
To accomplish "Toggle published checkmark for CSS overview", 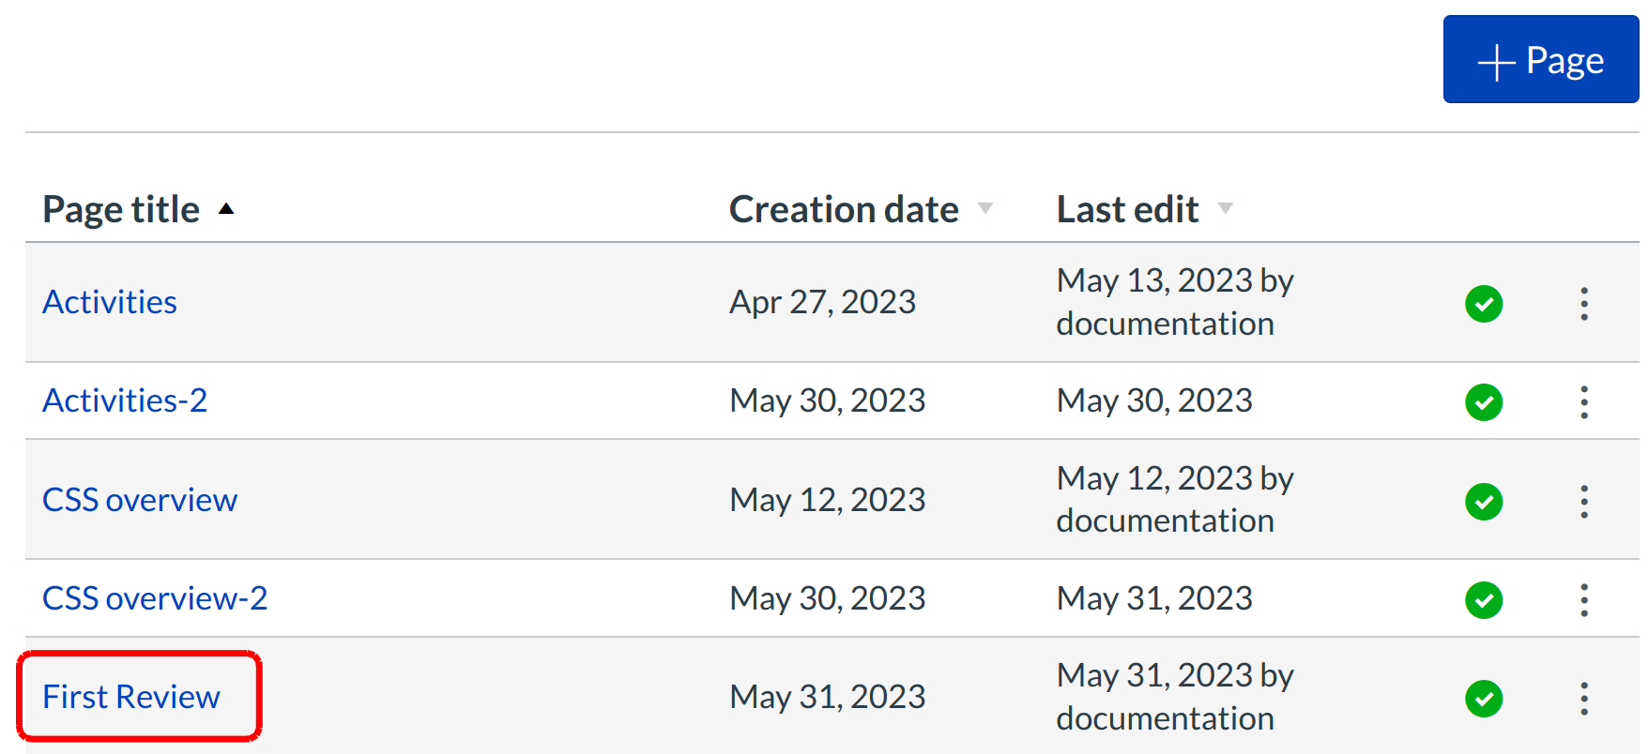I will [x=1484, y=502].
